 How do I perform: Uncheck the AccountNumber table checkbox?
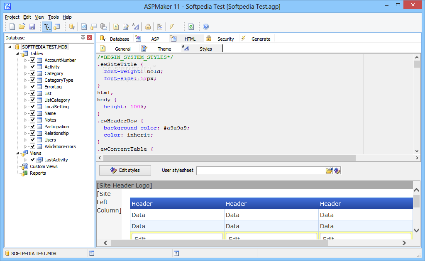tap(32, 60)
